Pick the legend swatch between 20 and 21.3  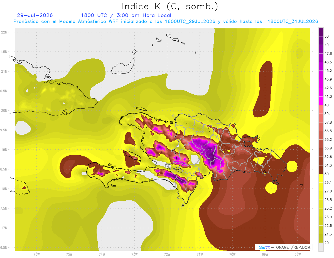tap(321, 238)
